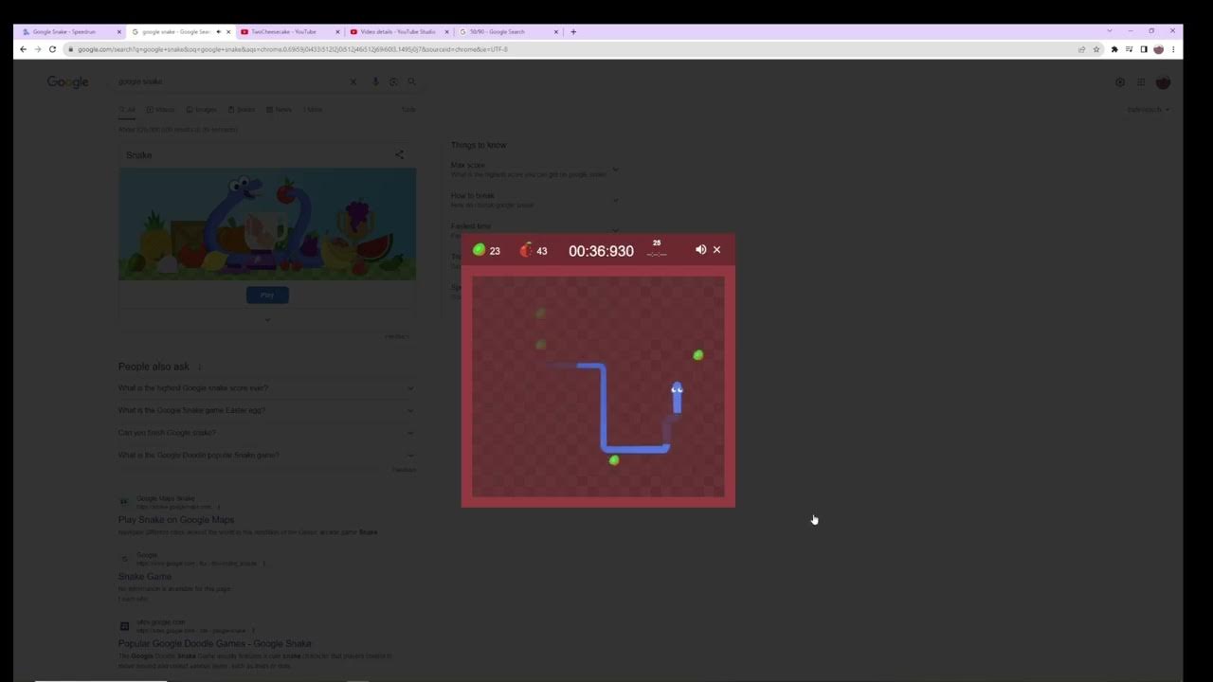Open the Chrome extensions menu
The width and height of the screenshot is (1213, 682).
pyautogui.click(x=1114, y=49)
